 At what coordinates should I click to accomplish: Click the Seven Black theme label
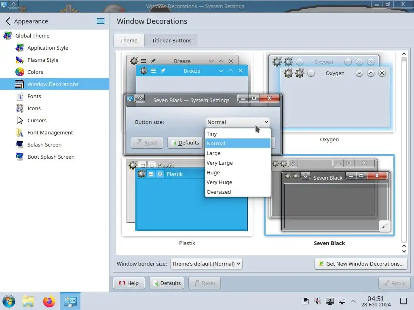(x=329, y=243)
